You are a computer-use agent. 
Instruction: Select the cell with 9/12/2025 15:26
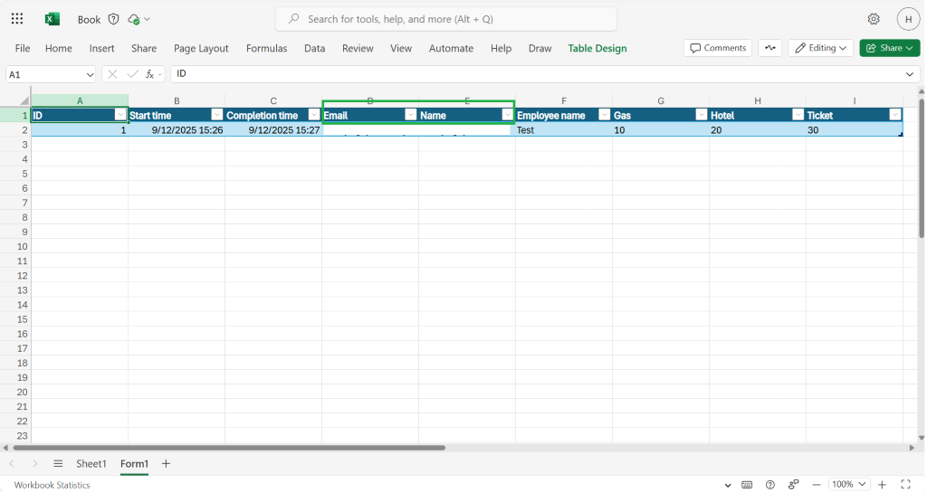point(177,130)
